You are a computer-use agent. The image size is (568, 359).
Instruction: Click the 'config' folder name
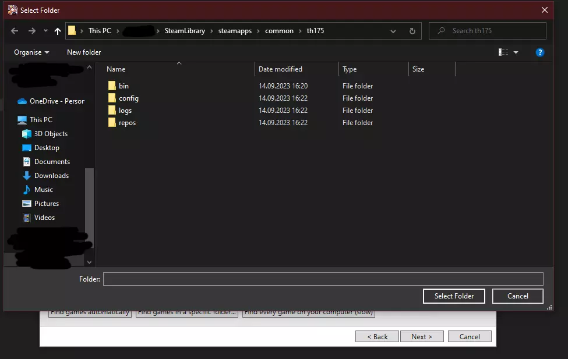coord(129,98)
